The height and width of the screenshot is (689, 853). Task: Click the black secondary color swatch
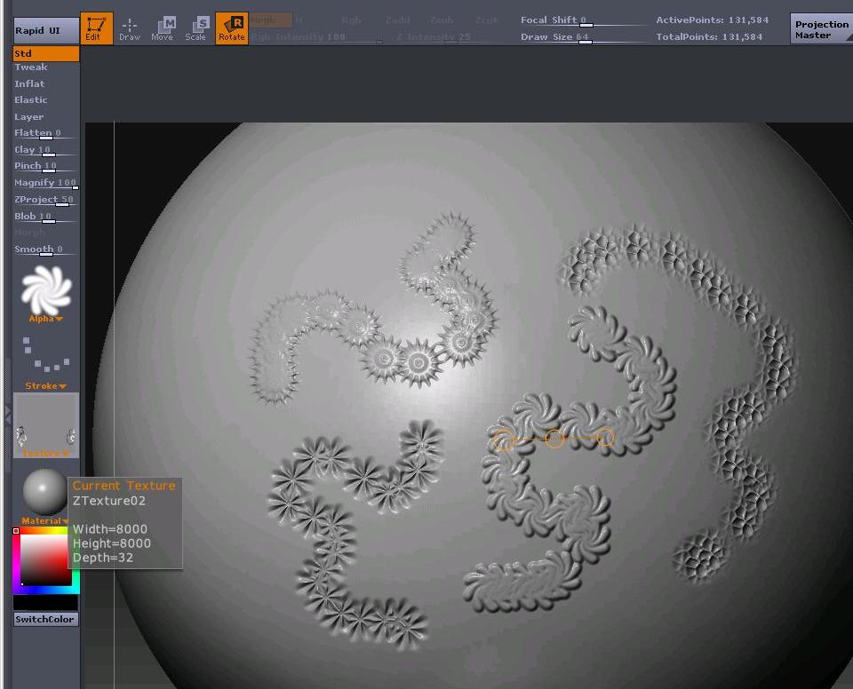pos(45,601)
